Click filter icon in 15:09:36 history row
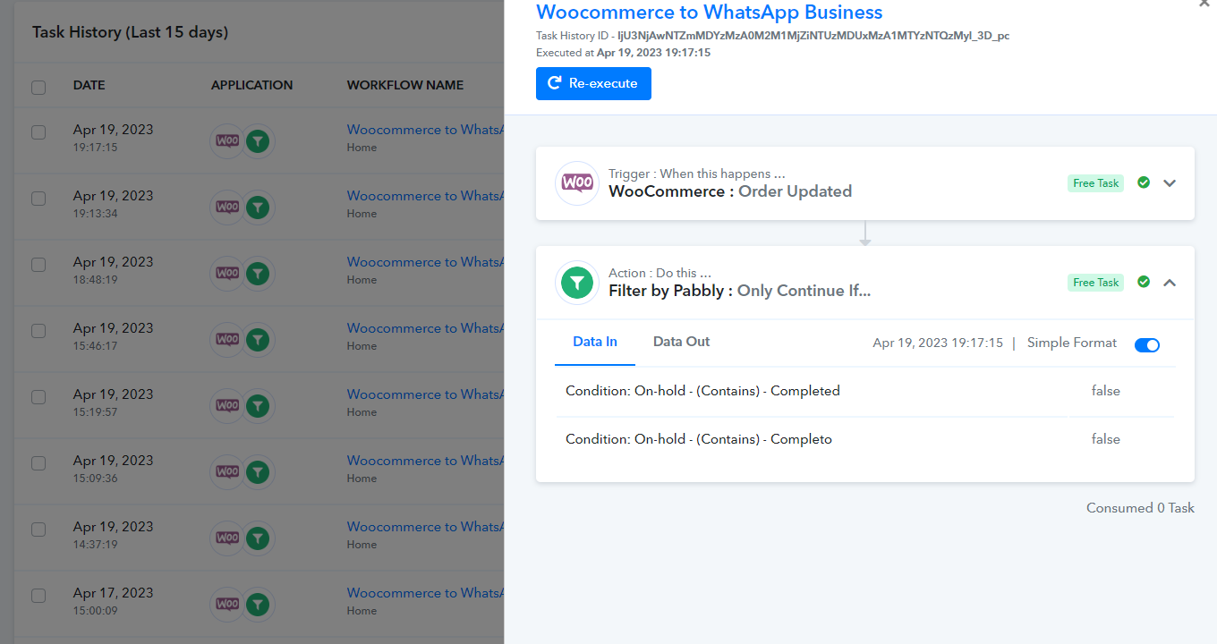 (258, 471)
